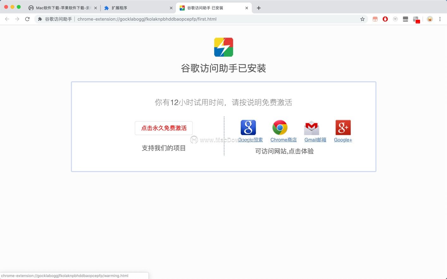This screenshot has height=279, width=447.
Task: Click the green macOS fullscreen button
Action: tap(19, 7)
